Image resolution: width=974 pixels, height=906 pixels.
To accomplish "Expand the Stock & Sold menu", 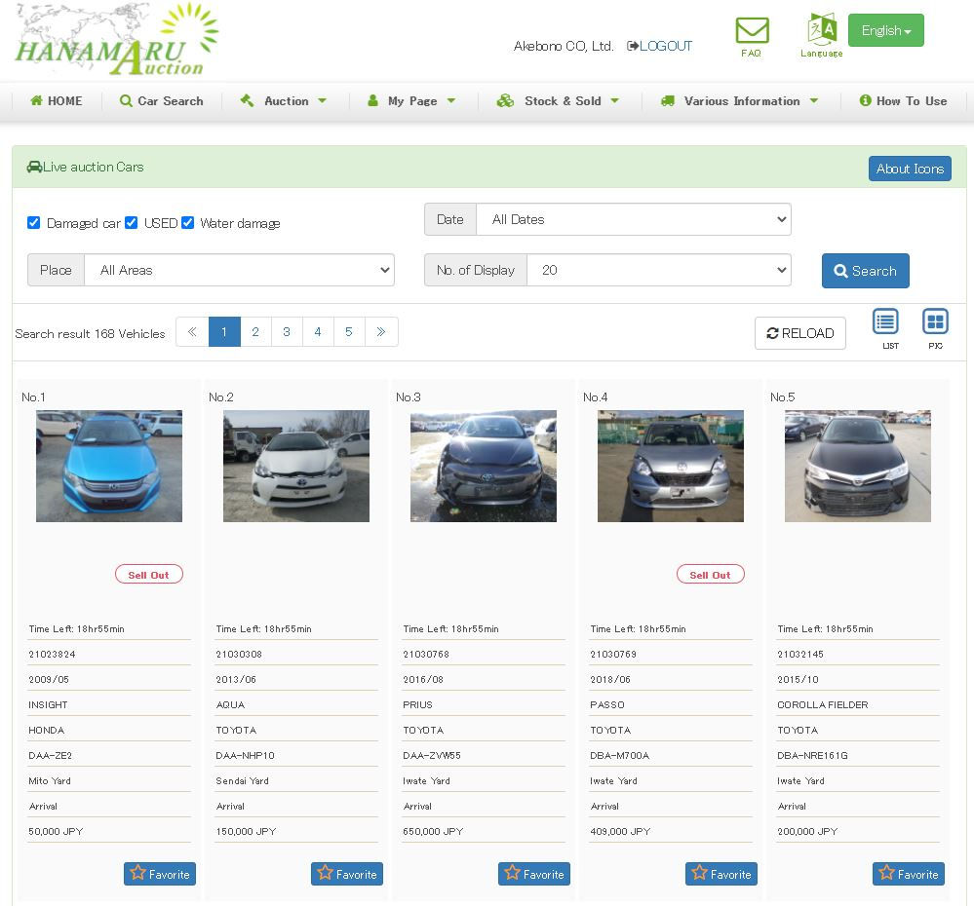I will pos(558,101).
